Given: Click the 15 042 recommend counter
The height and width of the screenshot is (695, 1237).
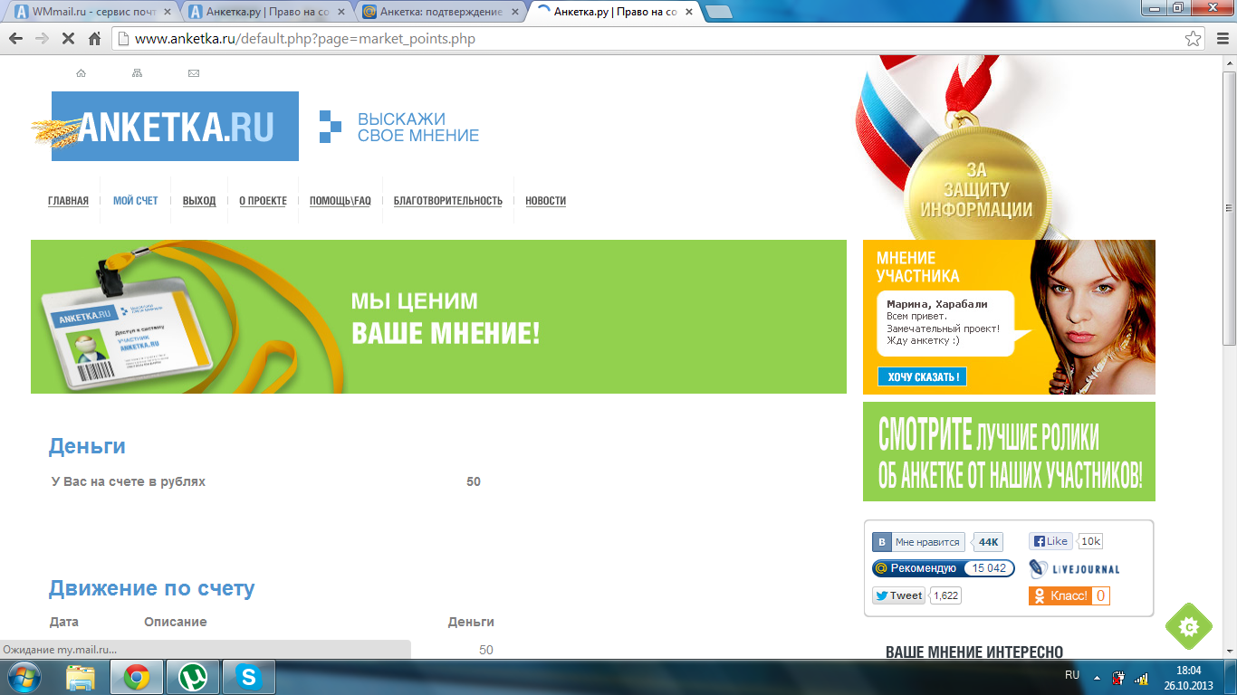Looking at the screenshot, I should coord(989,568).
